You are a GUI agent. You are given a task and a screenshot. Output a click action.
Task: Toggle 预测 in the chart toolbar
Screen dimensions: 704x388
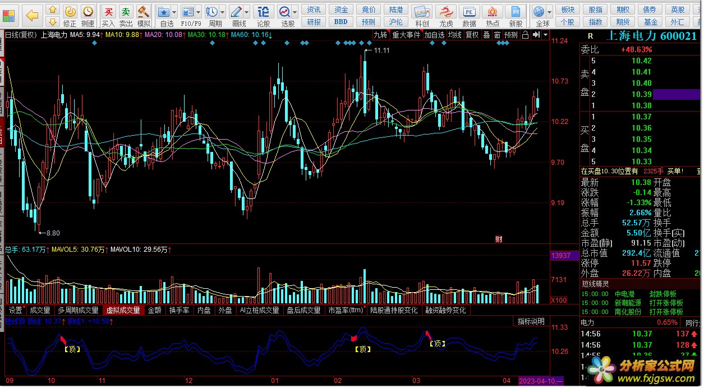[511, 35]
